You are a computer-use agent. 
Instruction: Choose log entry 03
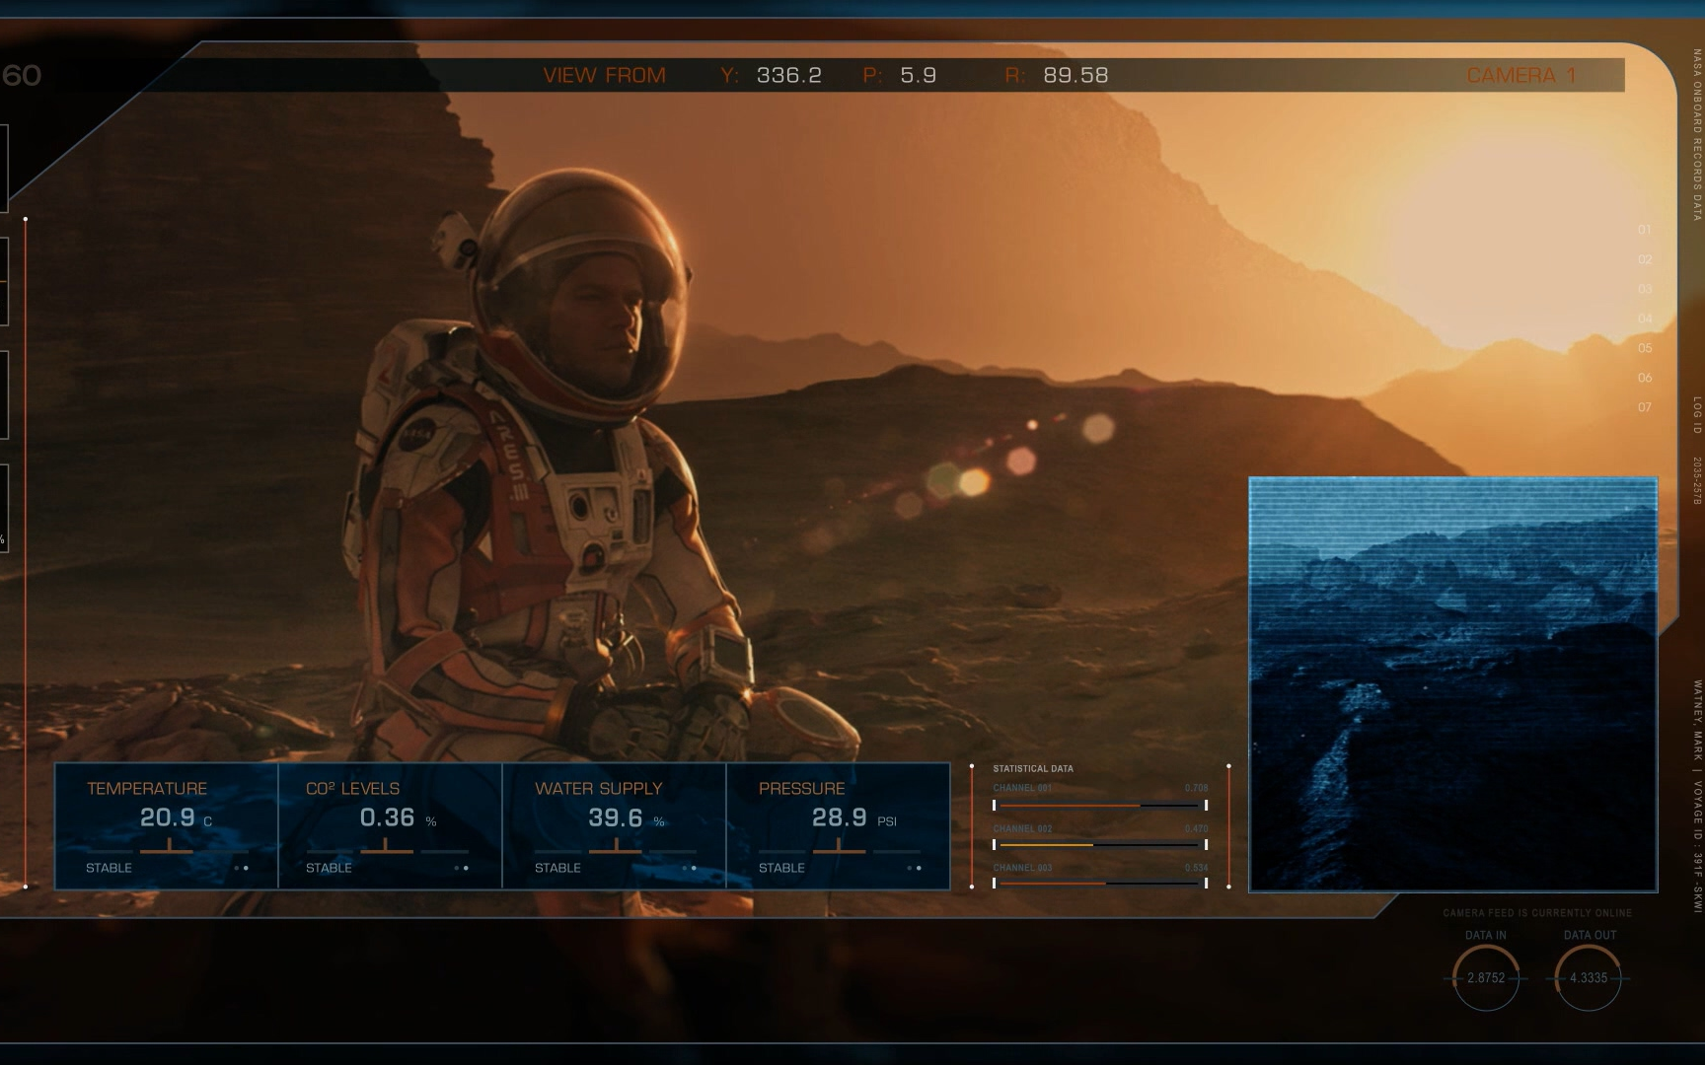pyautogui.click(x=1645, y=289)
